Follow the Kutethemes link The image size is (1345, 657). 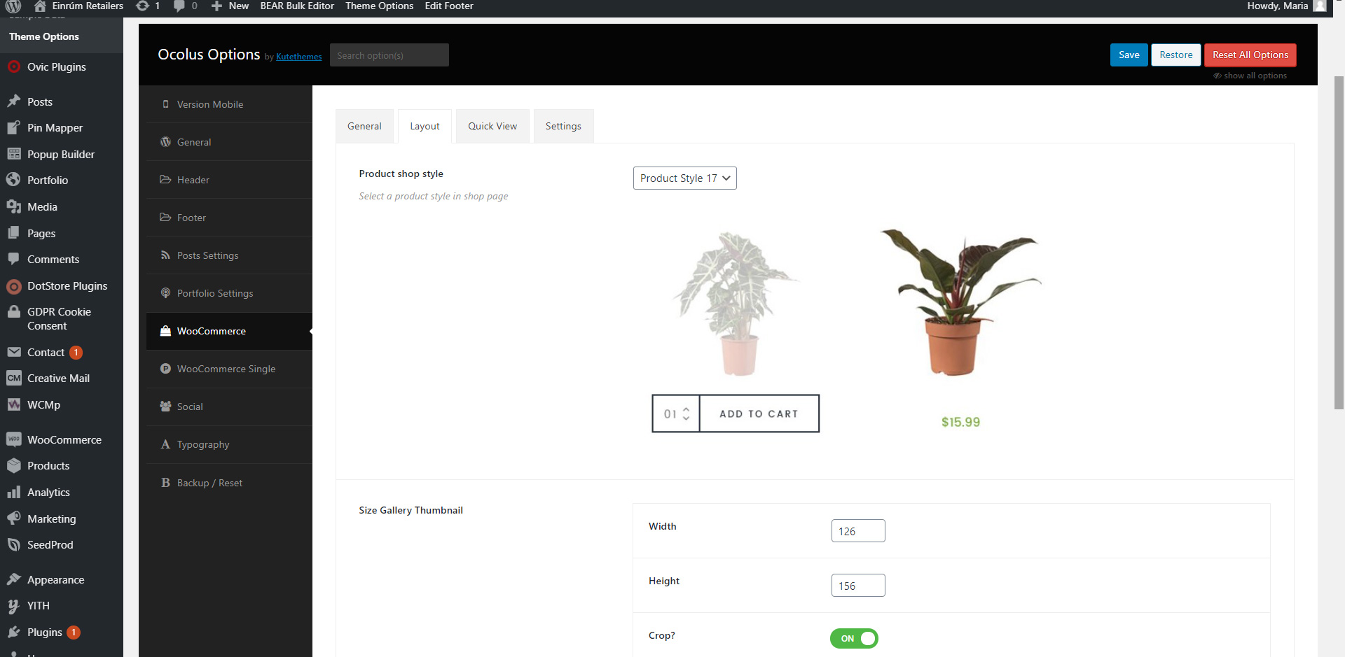(x=299, y=57)
